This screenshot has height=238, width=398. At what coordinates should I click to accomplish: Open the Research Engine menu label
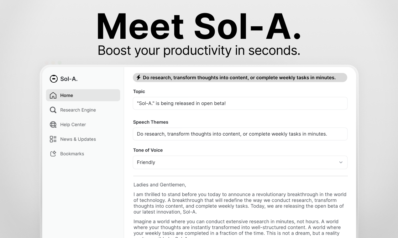point(78,110)
